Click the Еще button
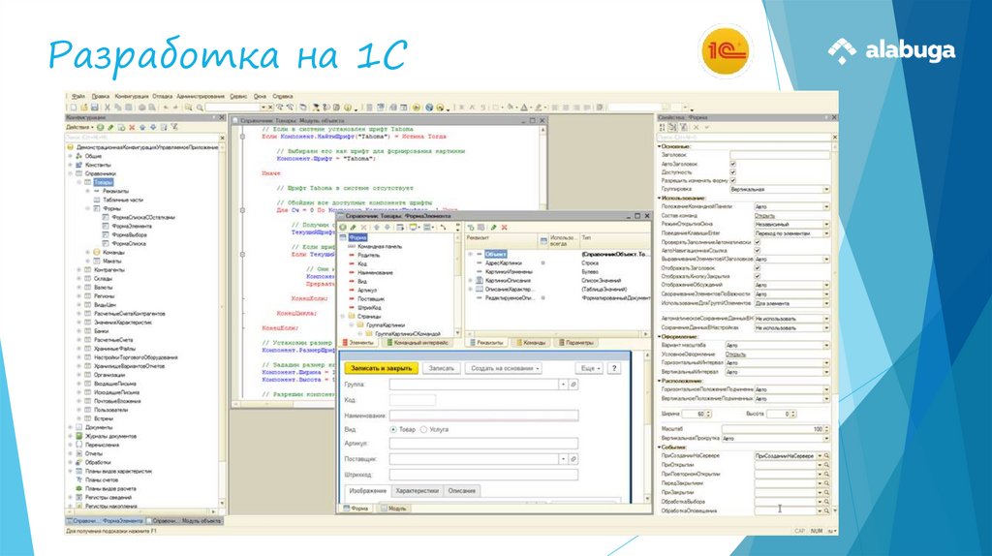The image size is (992, 556). tap(588, 368)
